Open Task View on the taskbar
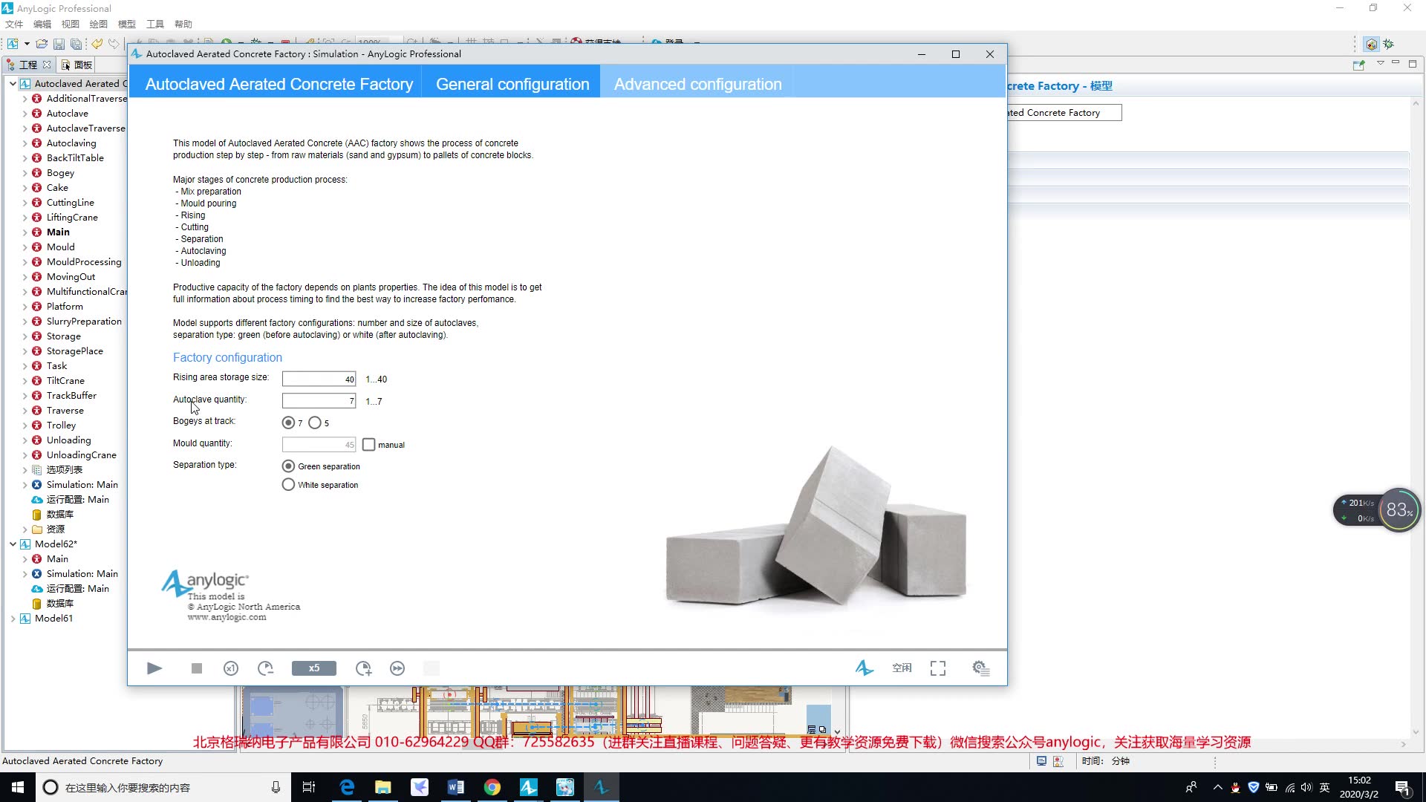The width and height of the screenshot is (1426, 802). point(309,787)
